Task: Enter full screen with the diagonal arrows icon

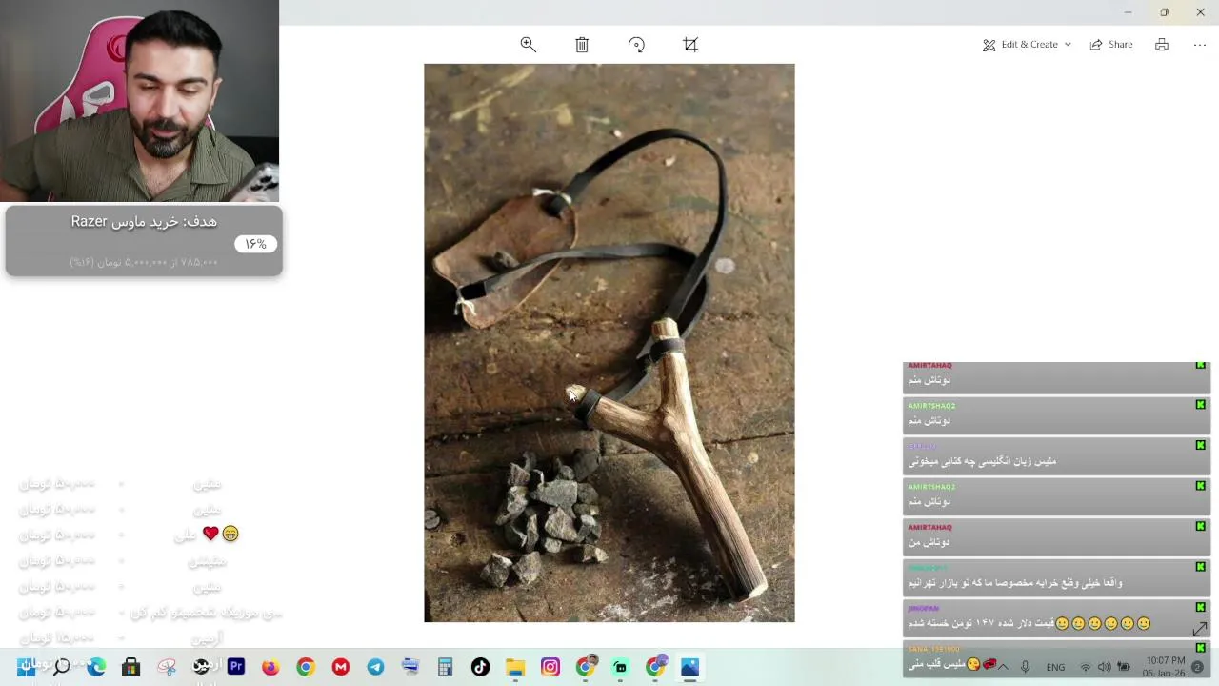Action: tap(1200, 629)
